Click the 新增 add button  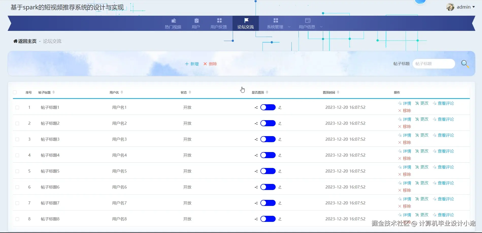[192, 64]
